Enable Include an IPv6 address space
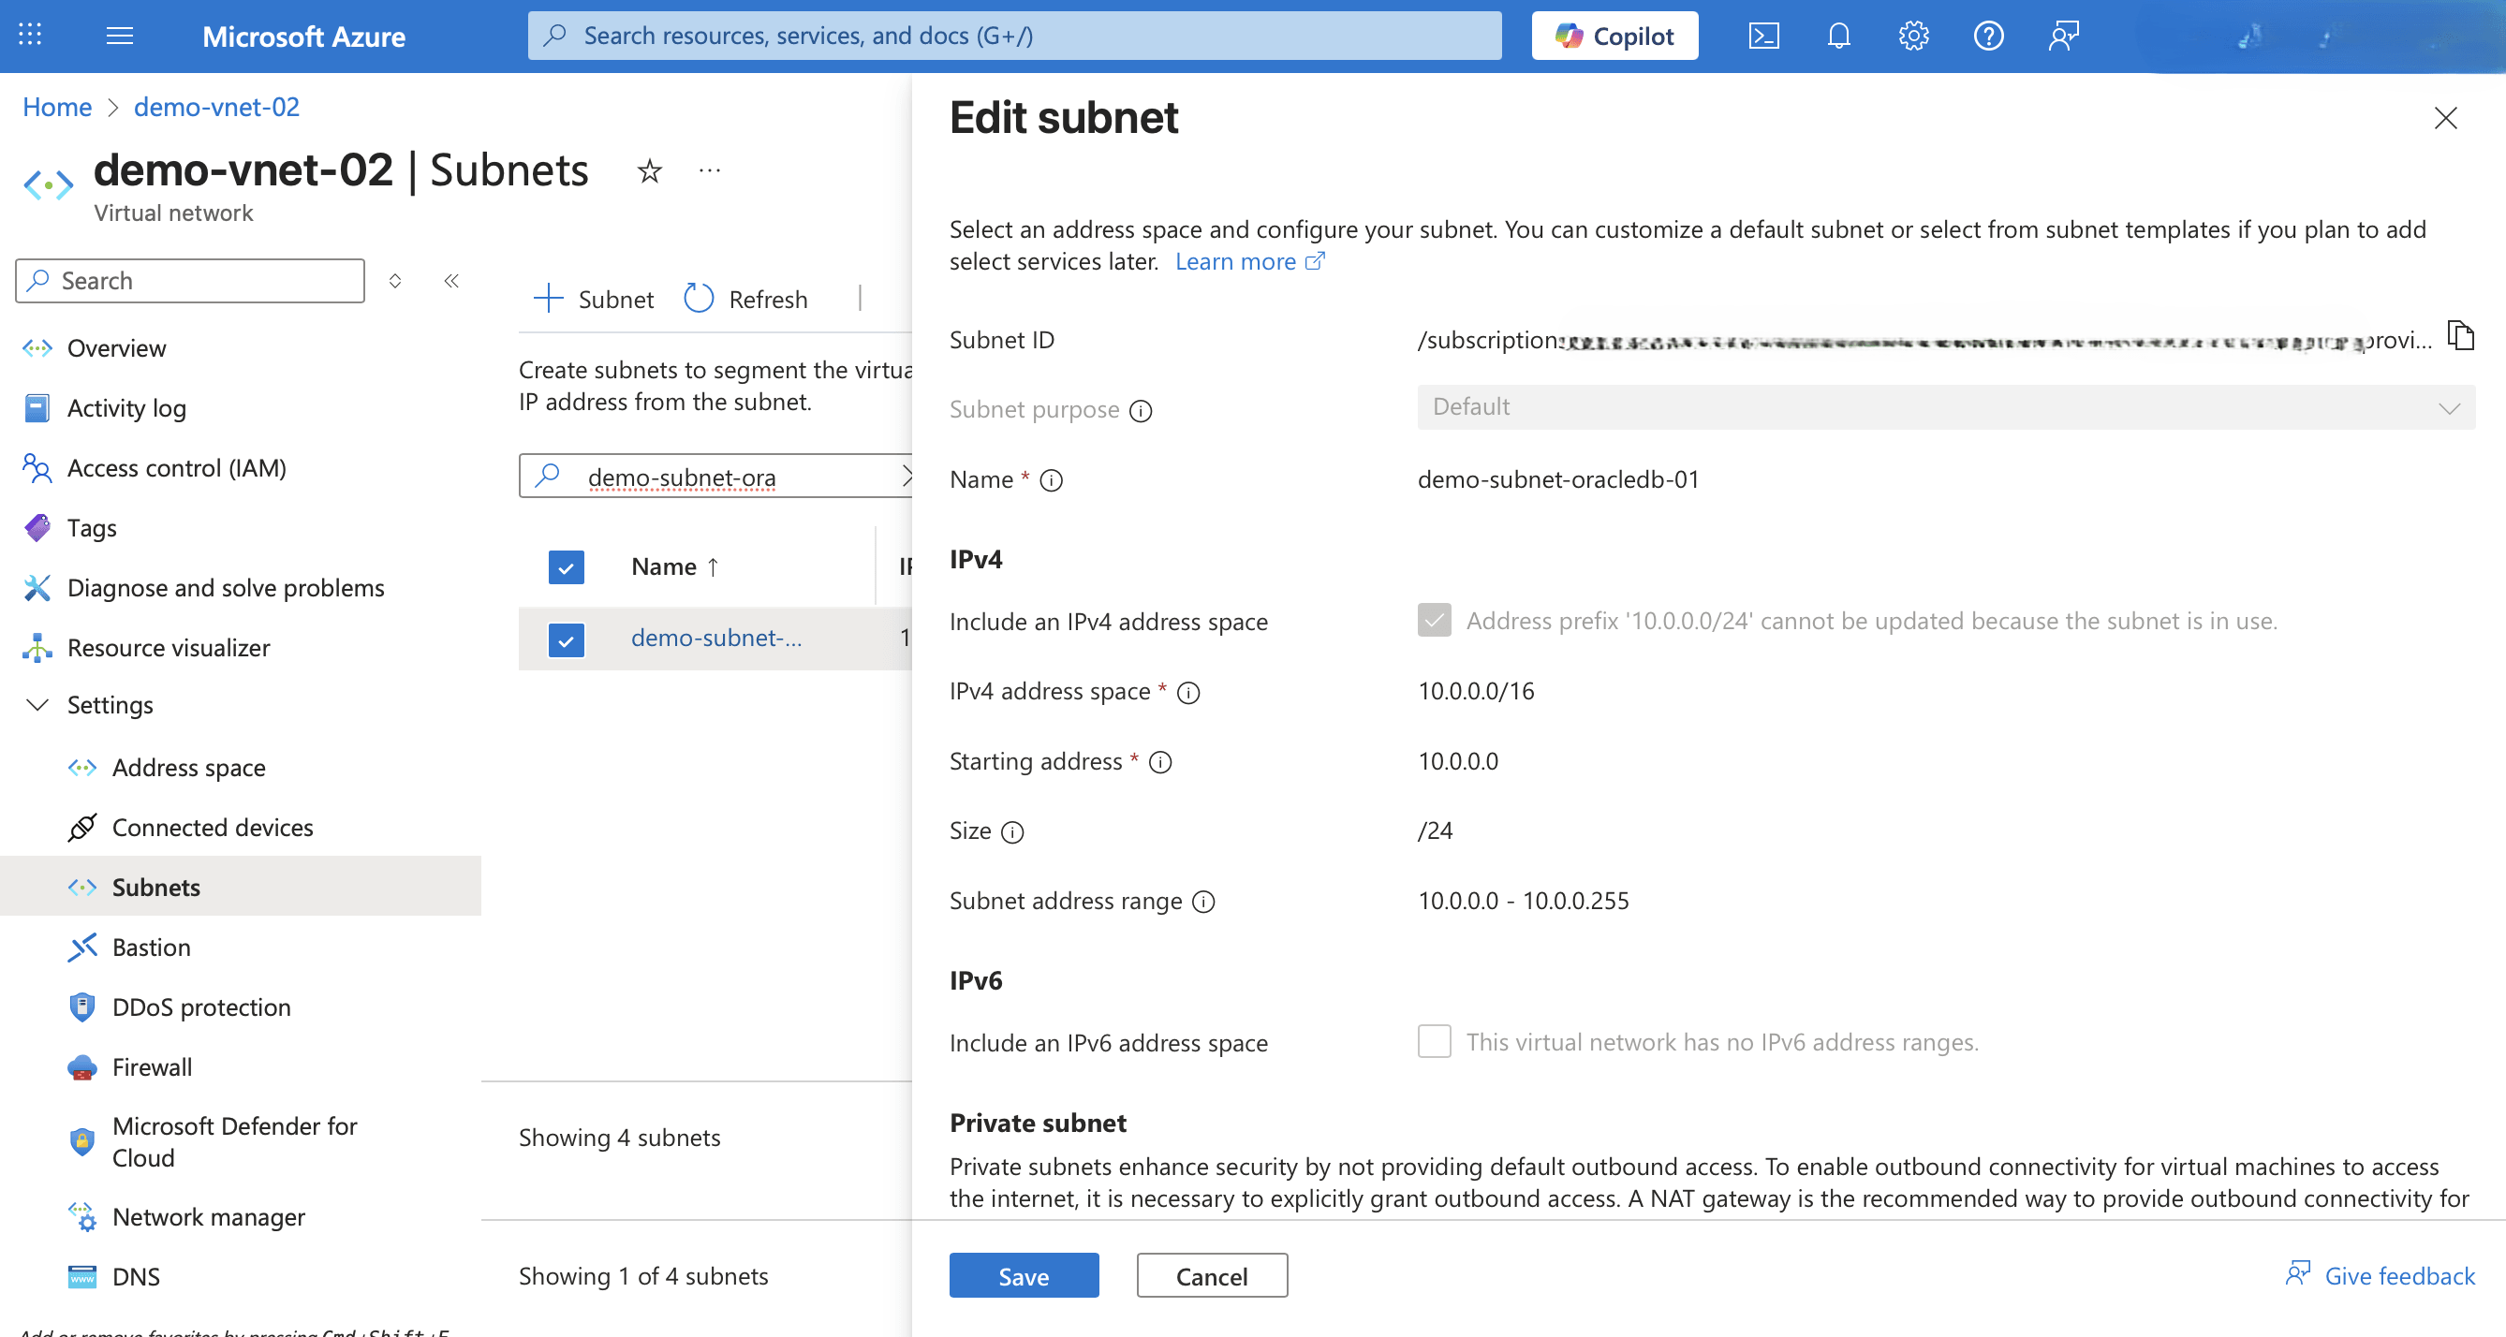Image resolution: width=2506 pixels, height=1337 pixels. coord(1434,1041)
